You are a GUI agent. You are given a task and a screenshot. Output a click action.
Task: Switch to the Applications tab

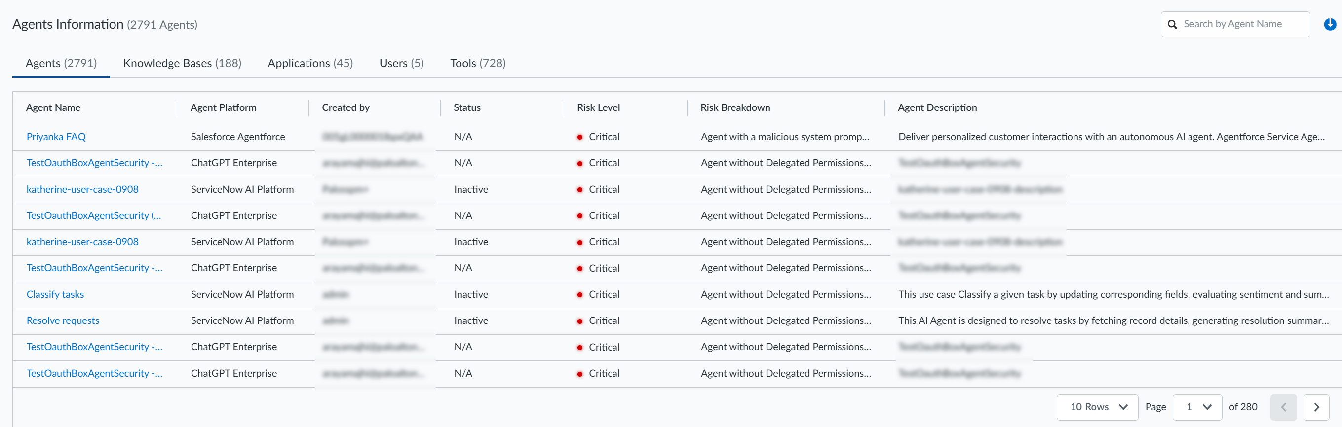tap(310, 63)
